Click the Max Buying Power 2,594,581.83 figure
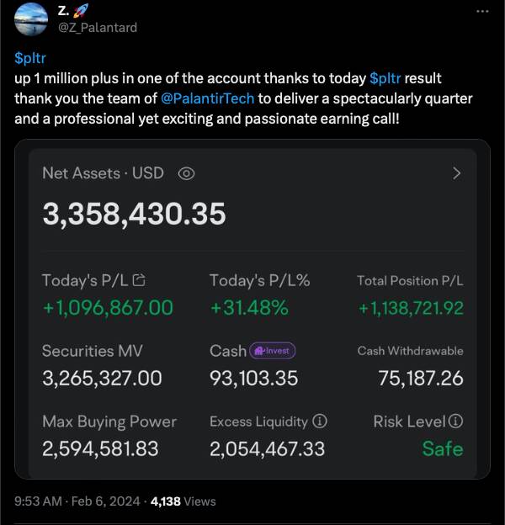 point(100,448)
